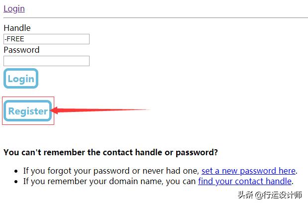Click the Password label text

coord(21,50)
